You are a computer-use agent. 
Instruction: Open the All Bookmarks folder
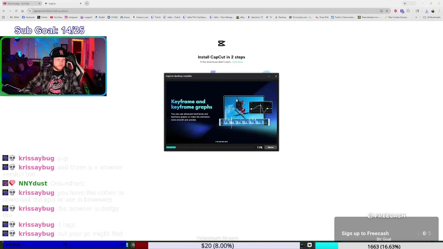click(x=432, y=17)
